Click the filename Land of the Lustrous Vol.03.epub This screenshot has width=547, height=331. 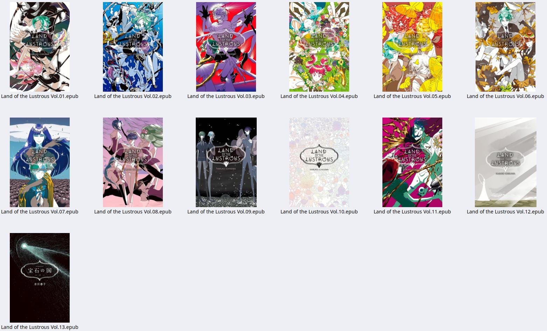pos(226,96)
